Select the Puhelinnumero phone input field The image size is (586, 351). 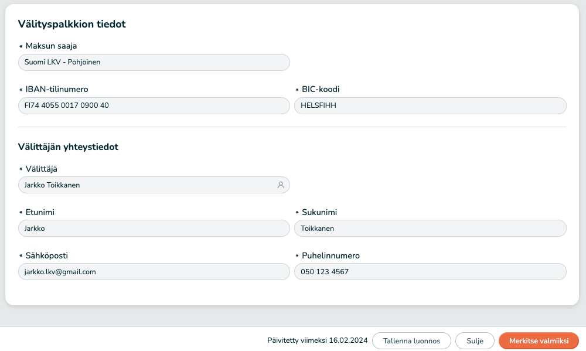430,272
